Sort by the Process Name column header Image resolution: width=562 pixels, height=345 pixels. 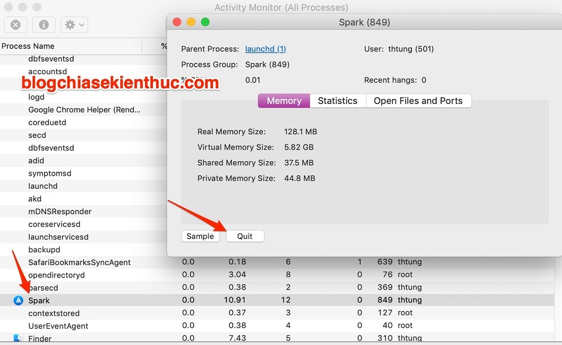(28, 46)
